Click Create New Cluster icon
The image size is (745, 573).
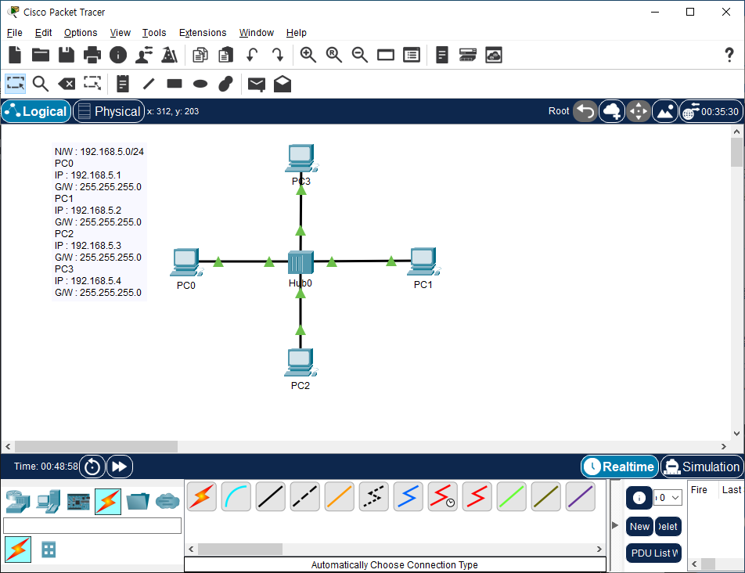click(612, 111)
